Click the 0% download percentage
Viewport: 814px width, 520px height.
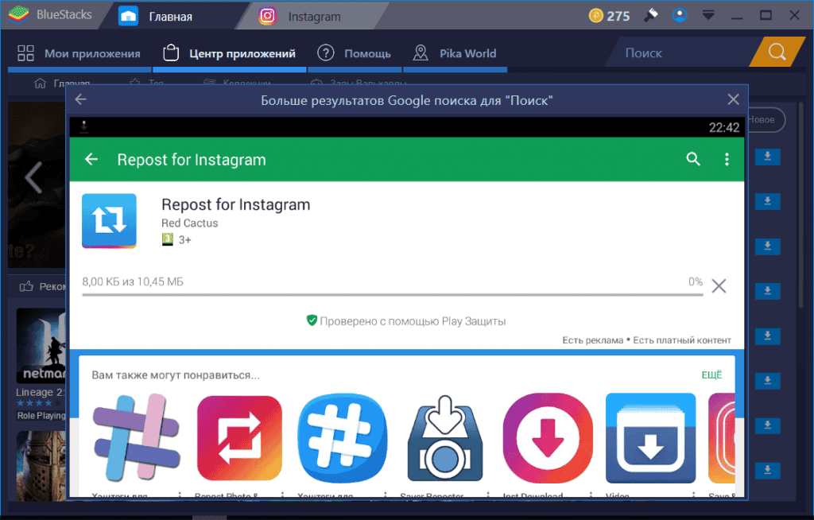[695, 281]
